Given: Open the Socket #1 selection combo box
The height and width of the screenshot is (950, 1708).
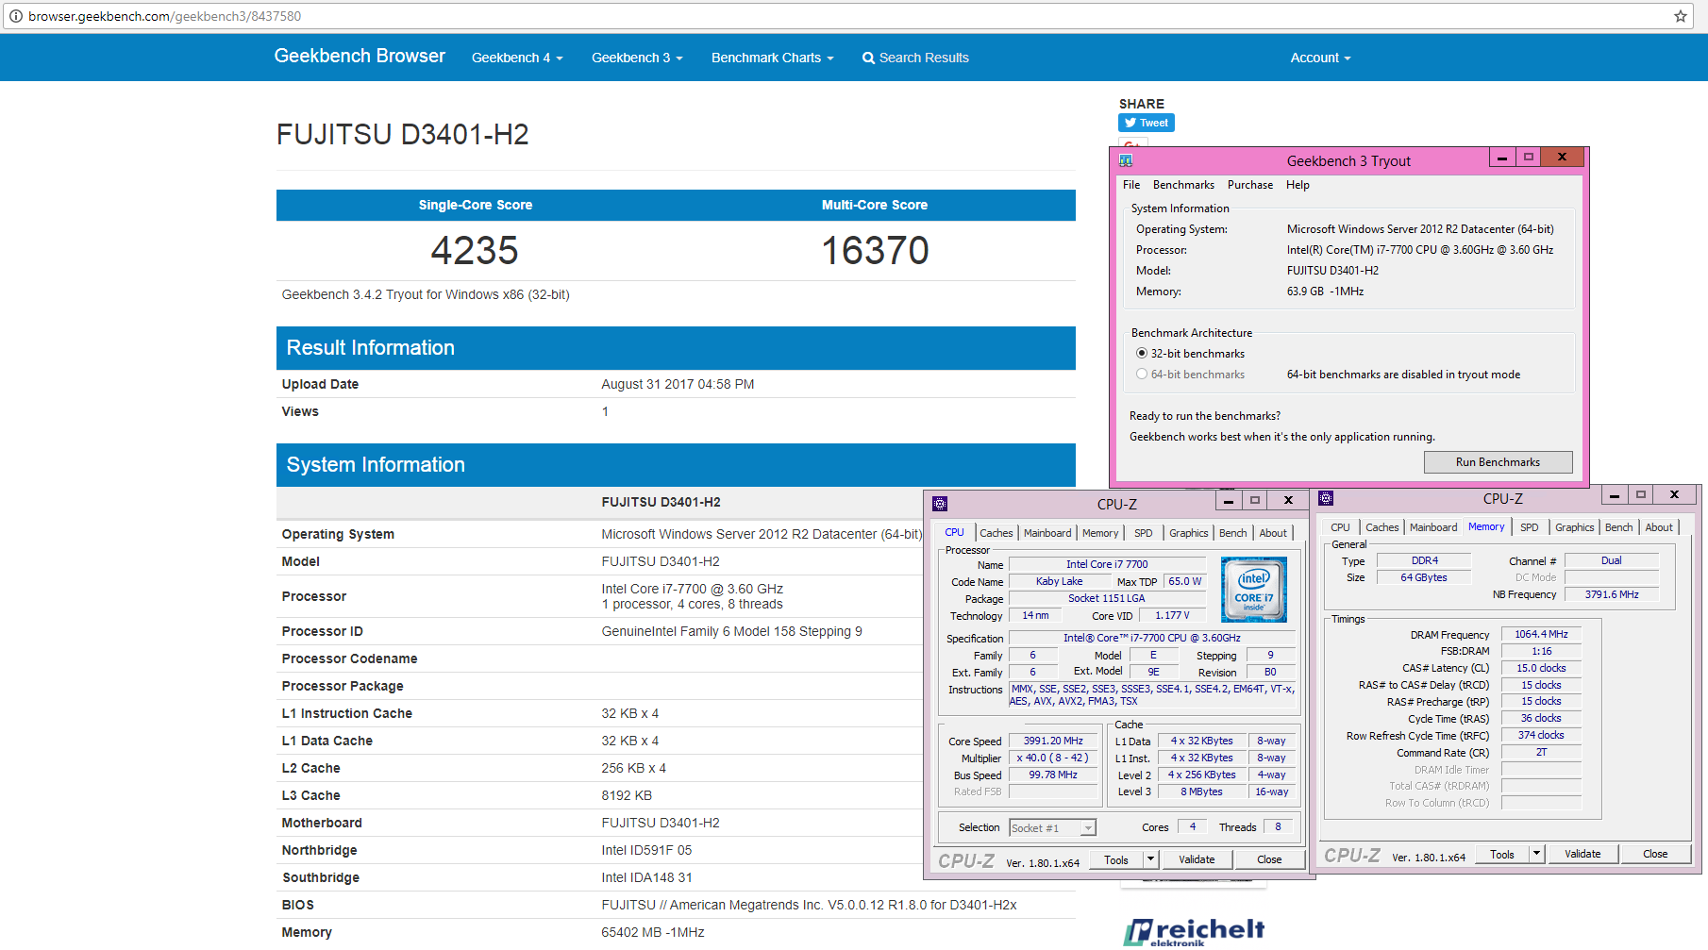Looking at the screenshot, I should tap(1052, 827).
